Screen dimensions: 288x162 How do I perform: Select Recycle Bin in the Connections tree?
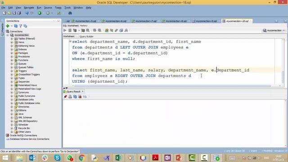click(x=24, y=128)
